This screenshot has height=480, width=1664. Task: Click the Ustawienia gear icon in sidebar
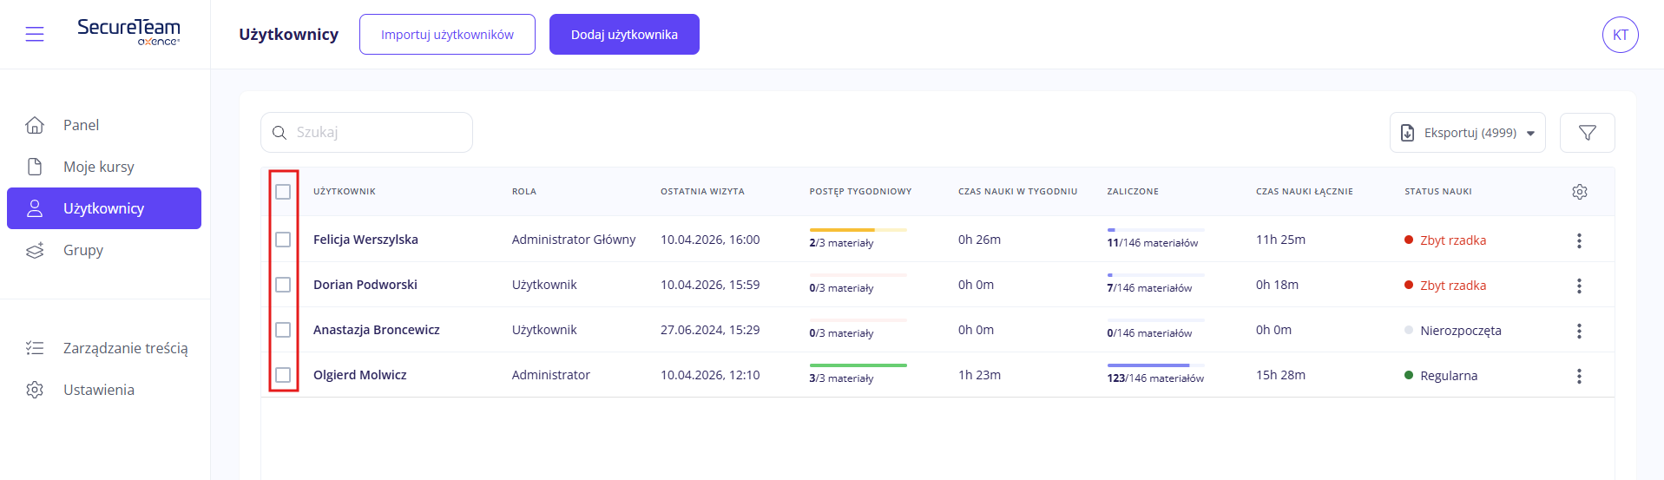35,390
